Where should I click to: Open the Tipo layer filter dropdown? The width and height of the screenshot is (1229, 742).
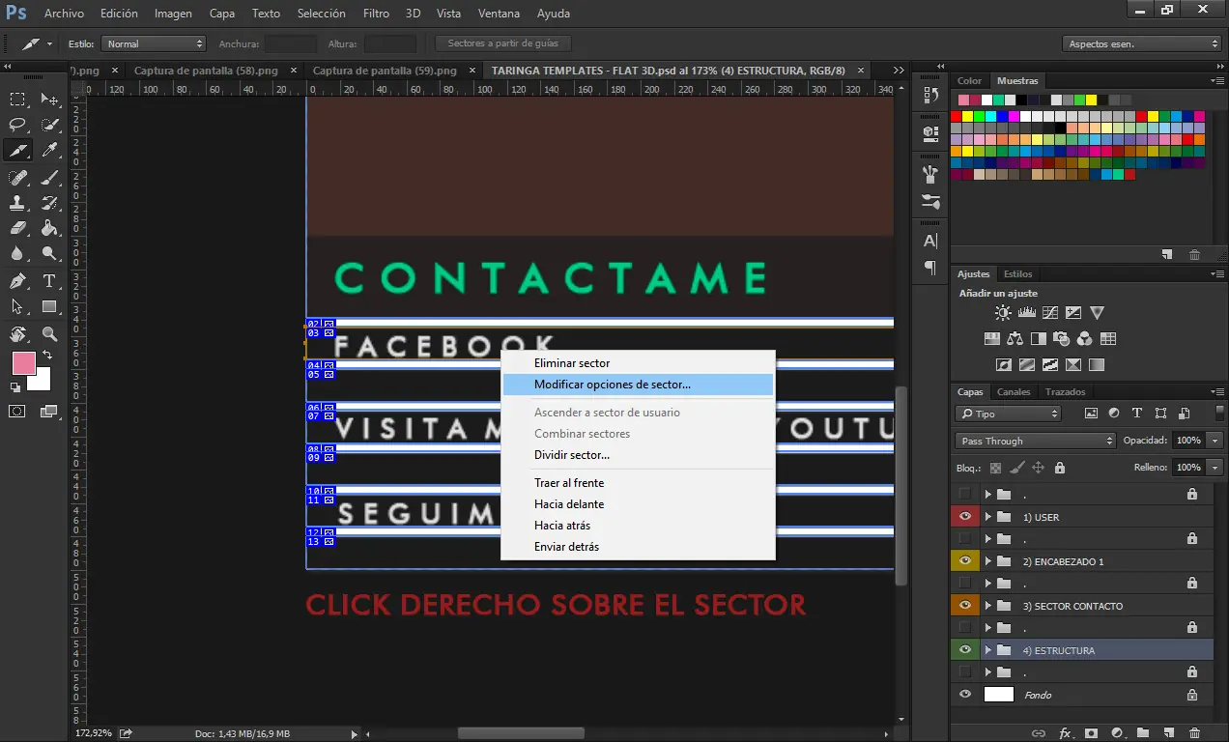[x=1008, y=414]
